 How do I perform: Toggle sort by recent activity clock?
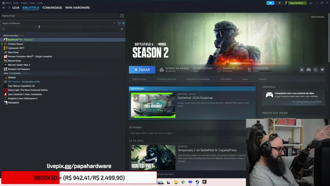[x=119, y=23]
